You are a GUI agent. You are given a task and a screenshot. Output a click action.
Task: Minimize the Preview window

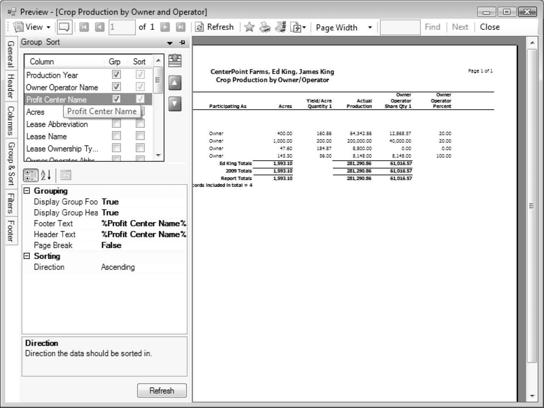[487, 12]
